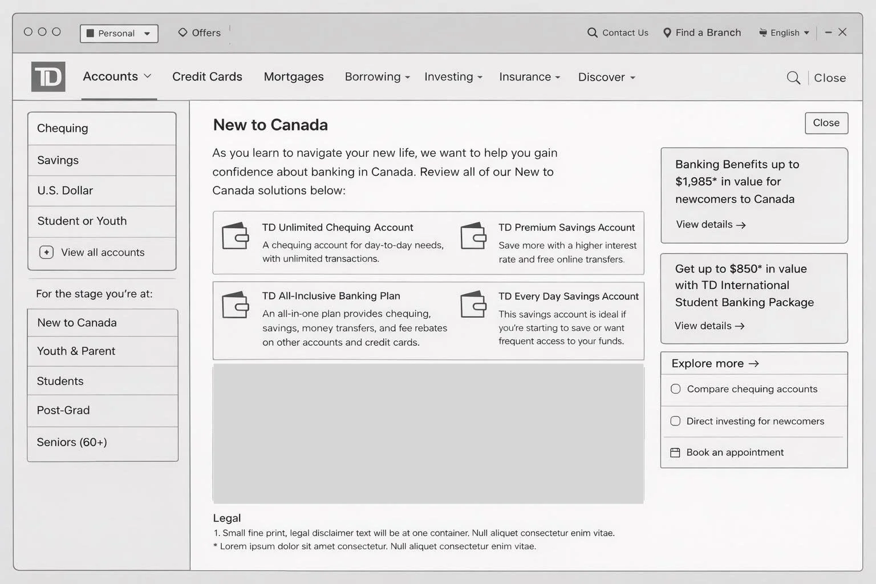Click the Banking Benefits up to $1,985 heading
The width and height of the screenshot is (876, 584).
pyautogui.click(x=737, y=181)
